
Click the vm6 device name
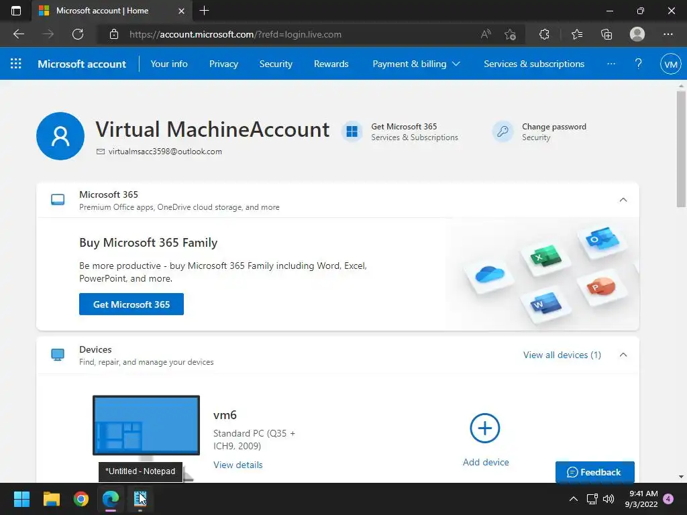coord(225,414)
